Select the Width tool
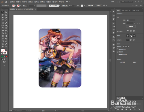The width and height of the screenshot is (144, 112). click(3, 31)
